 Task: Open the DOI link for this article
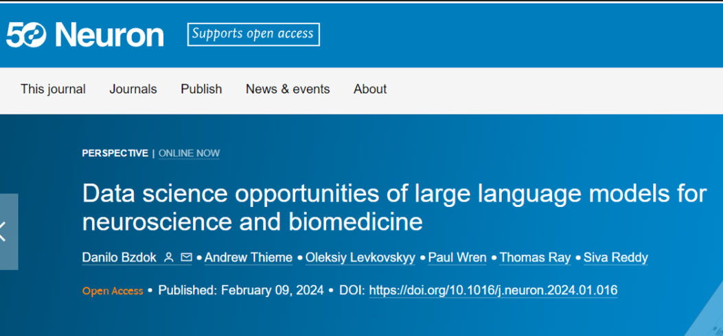click(493, 291)
